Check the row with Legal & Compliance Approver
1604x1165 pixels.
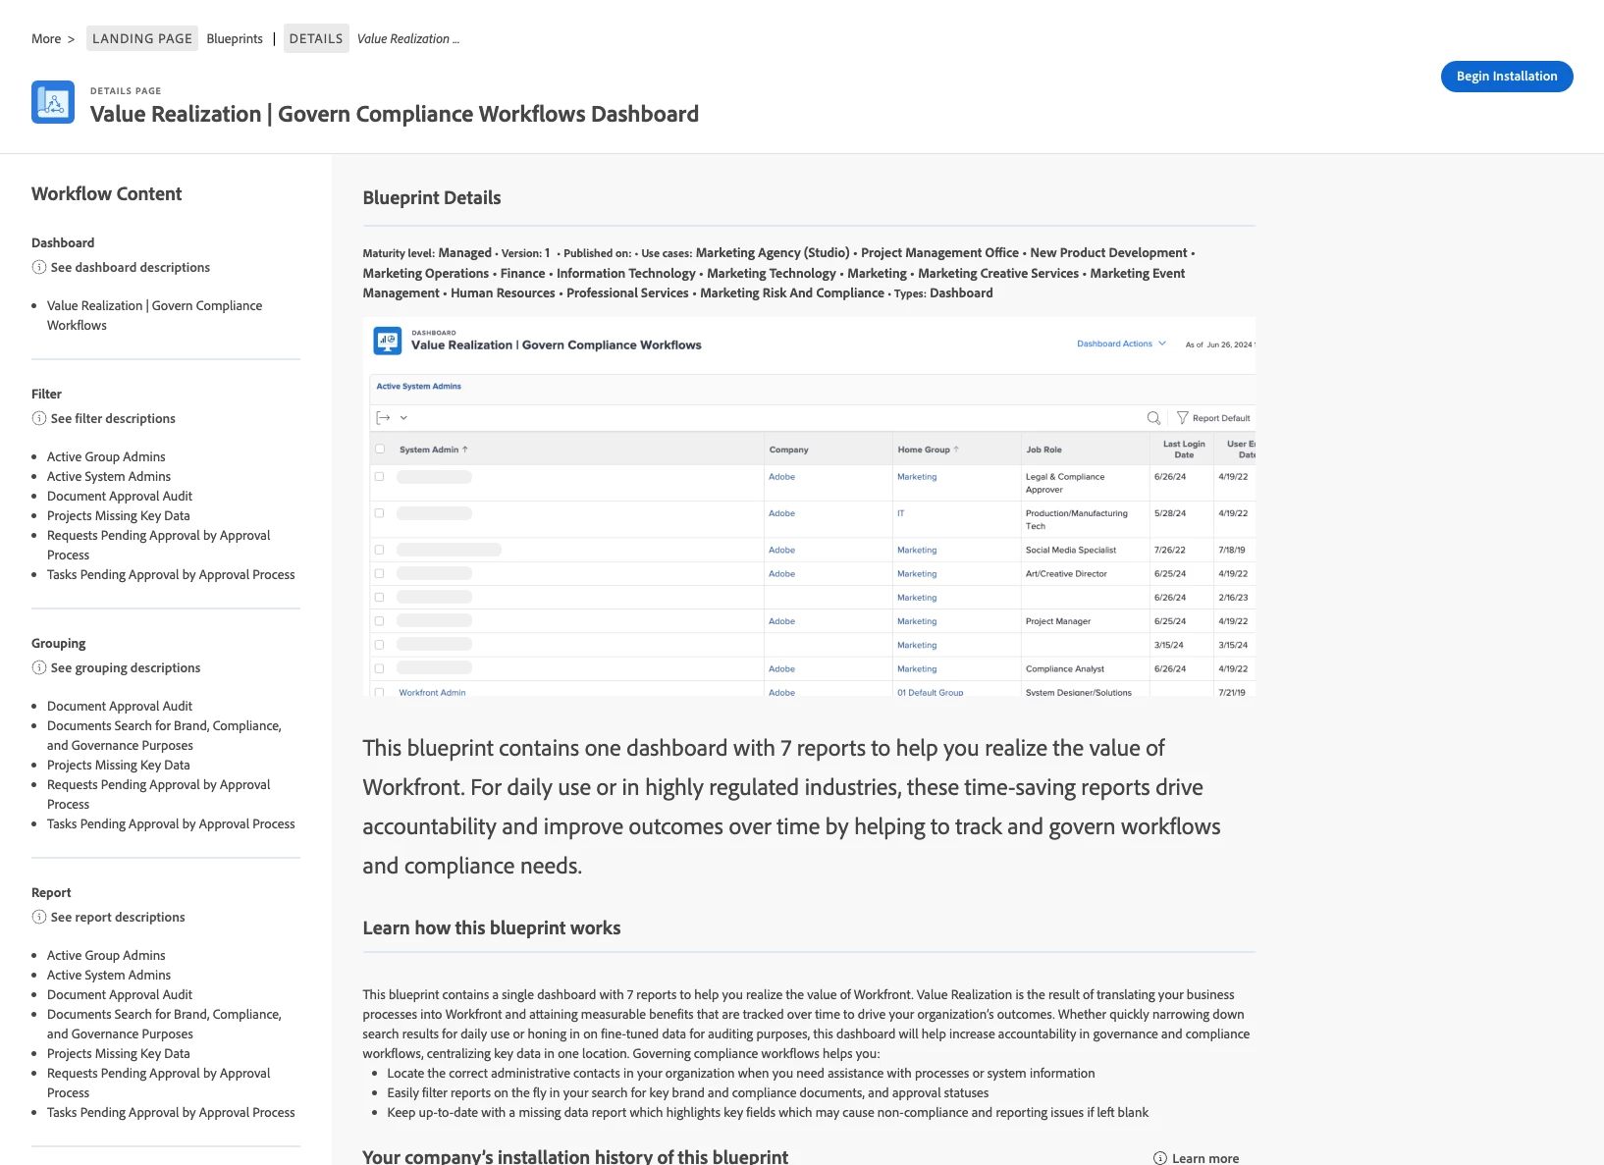coord(380,477)
